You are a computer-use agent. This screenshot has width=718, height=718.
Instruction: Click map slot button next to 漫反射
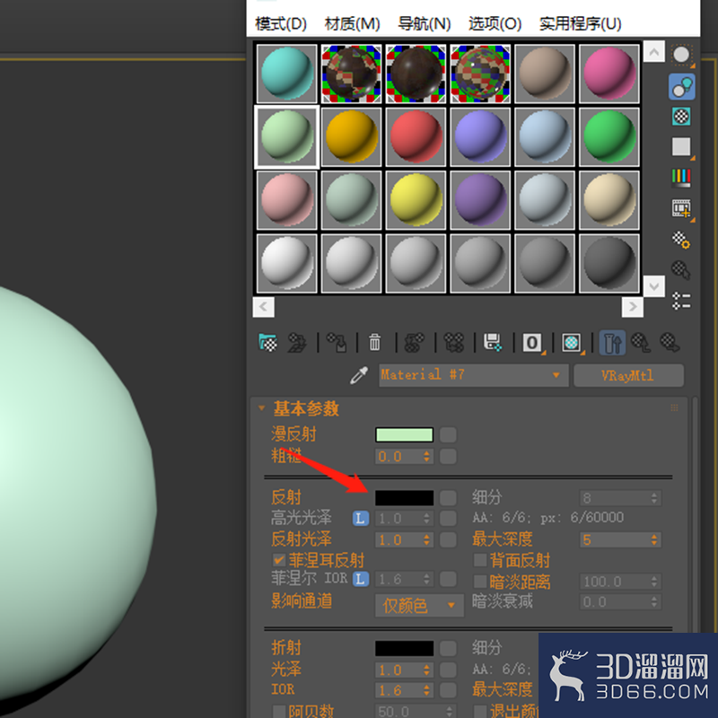coord(448,434)
